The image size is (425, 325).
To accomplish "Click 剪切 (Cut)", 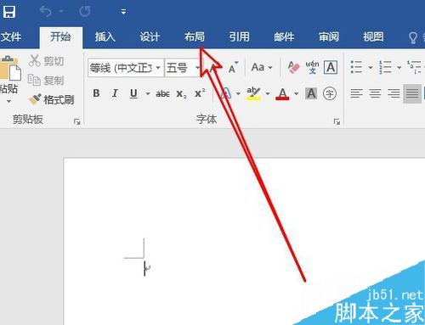I will tap(47, 61).
